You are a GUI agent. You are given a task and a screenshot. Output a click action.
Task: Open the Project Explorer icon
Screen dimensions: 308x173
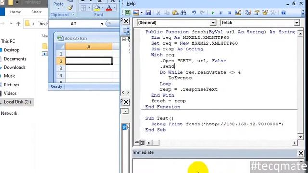point(248,13)
